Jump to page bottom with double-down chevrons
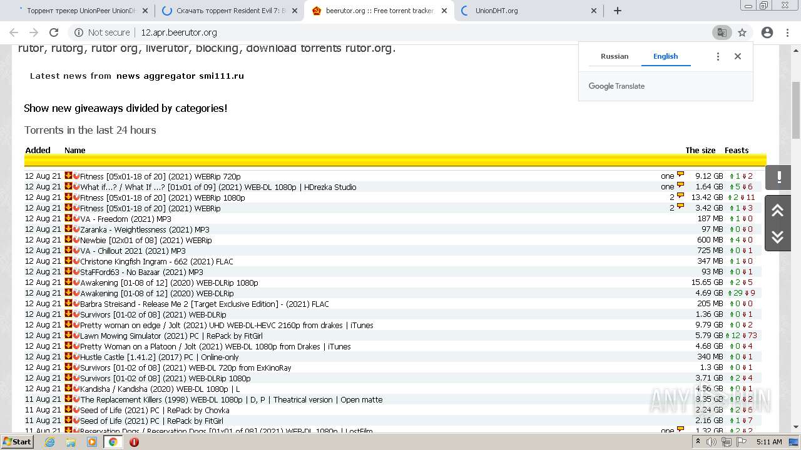801x450 pixels. tap(778, 236)
